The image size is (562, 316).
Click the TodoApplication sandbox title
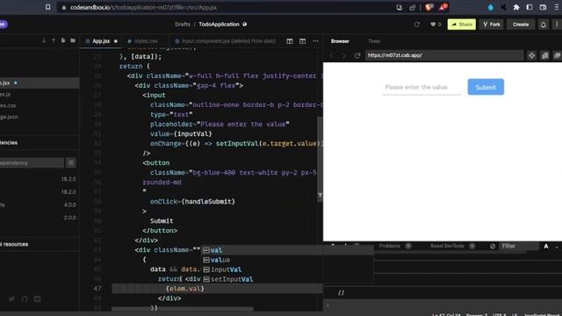point(219,25)
